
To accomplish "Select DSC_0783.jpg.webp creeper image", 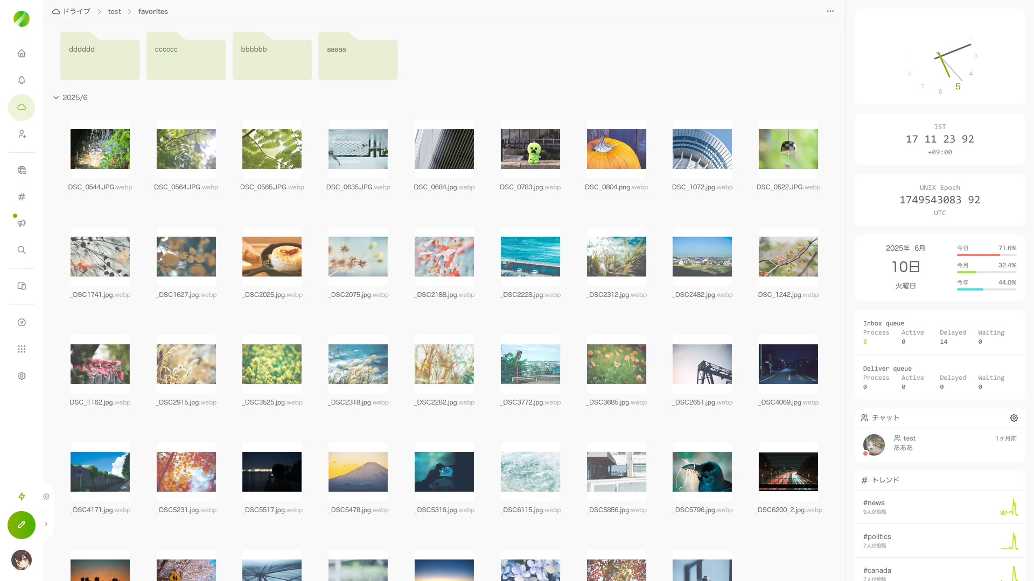I will (530, 149).
